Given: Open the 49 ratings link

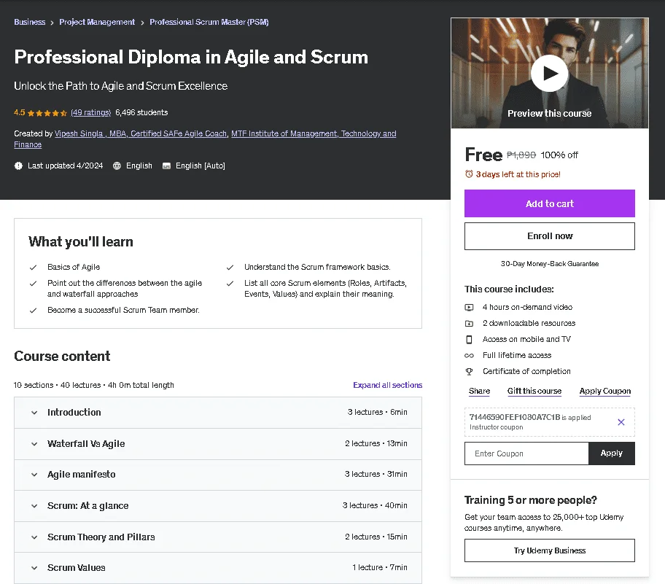Looking at the screenshot, I should (x=90, y=112).
